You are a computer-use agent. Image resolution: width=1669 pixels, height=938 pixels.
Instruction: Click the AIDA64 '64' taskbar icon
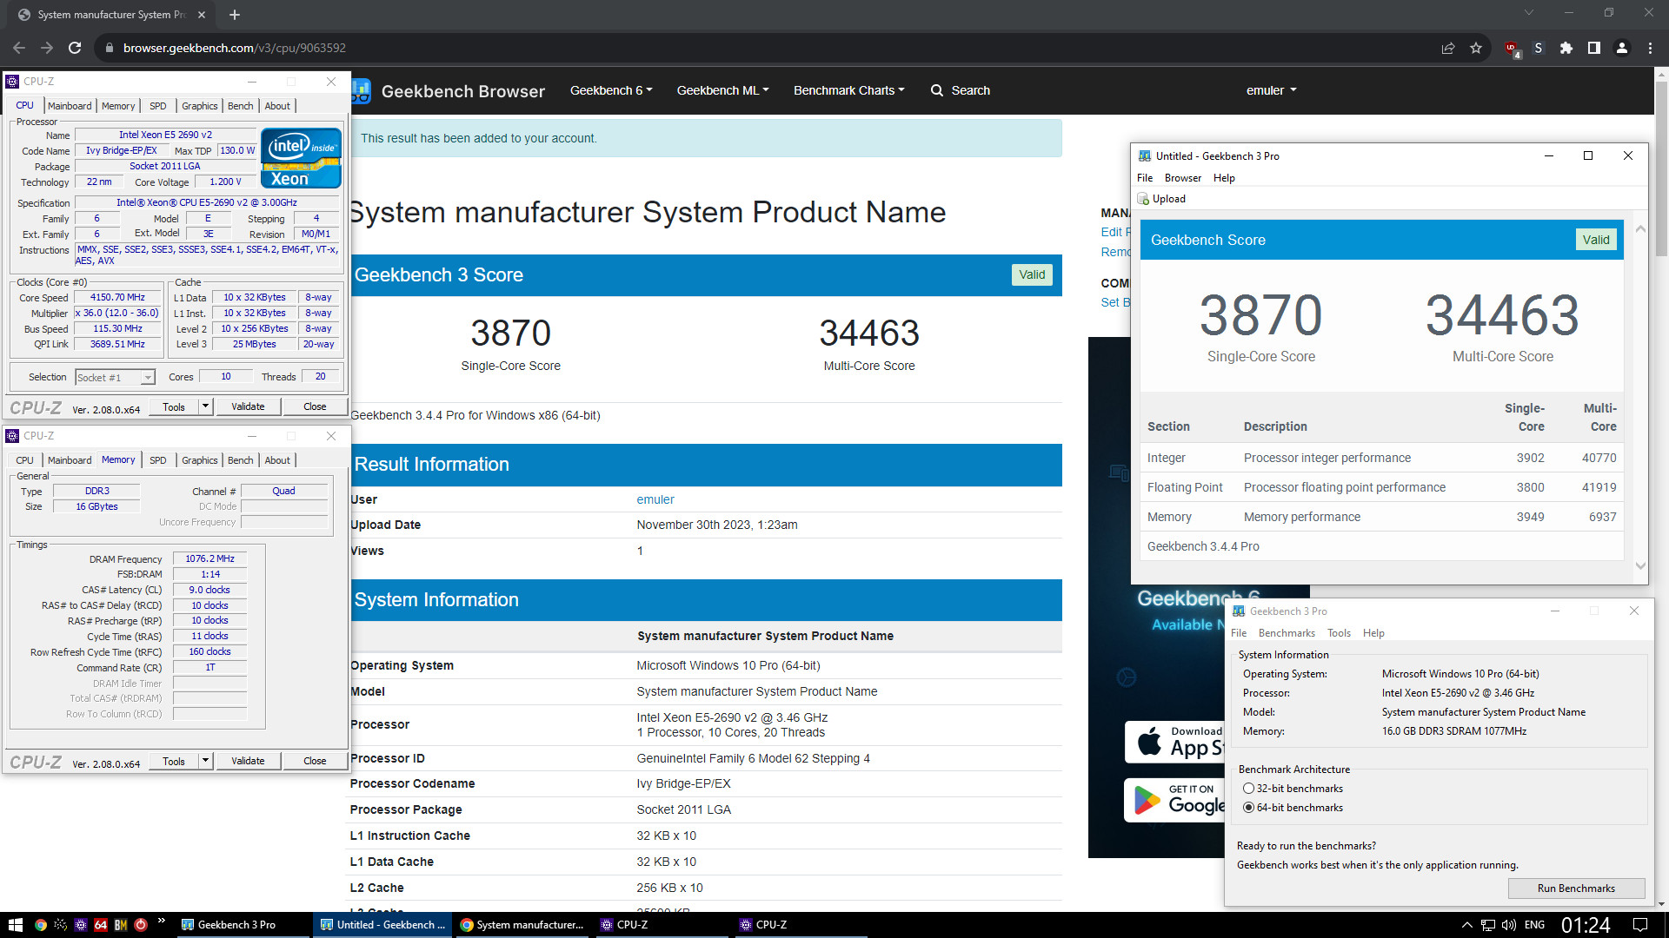[x=101, y=925]
